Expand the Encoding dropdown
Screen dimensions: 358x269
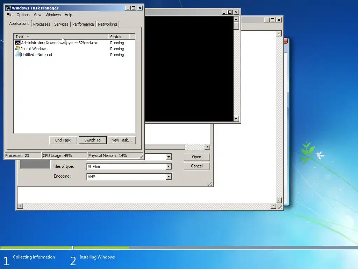(169, 177)
